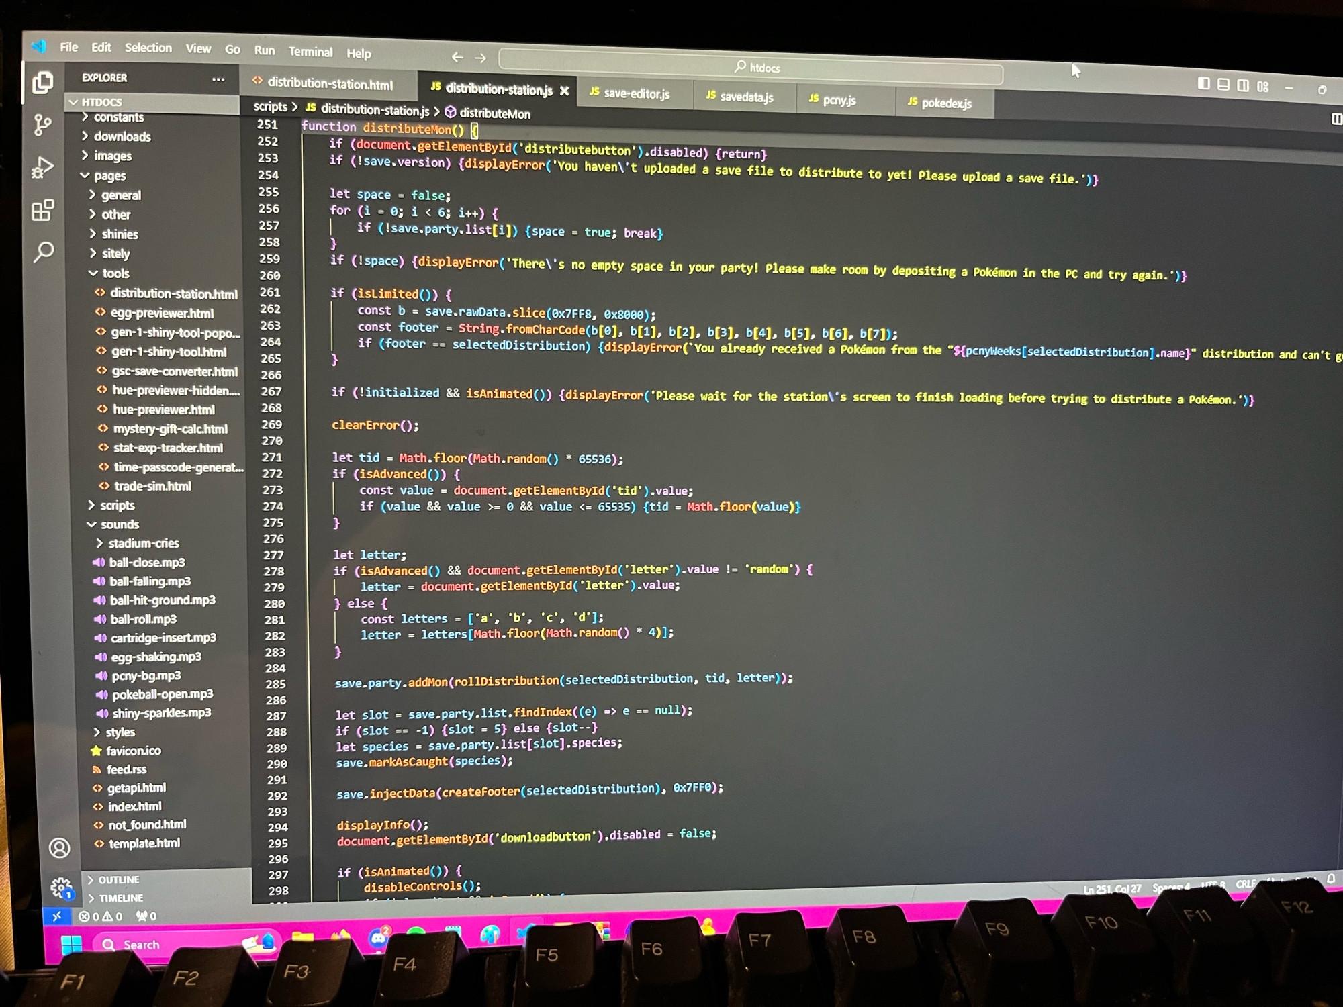Viewport: 1343px width, 1007px height.
Task: Open the Run and Debug view
Action: pyautogui.click(x=42, y=167)
